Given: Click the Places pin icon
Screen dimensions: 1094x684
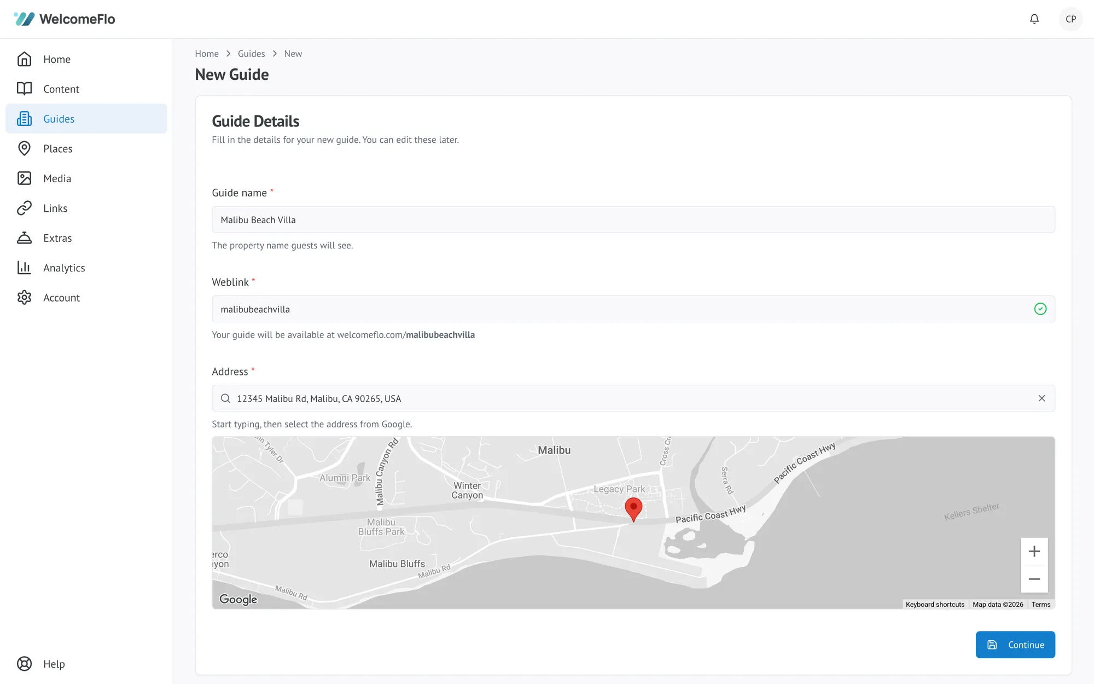Looking at the screenshot, I should click(x=24, y=148).
